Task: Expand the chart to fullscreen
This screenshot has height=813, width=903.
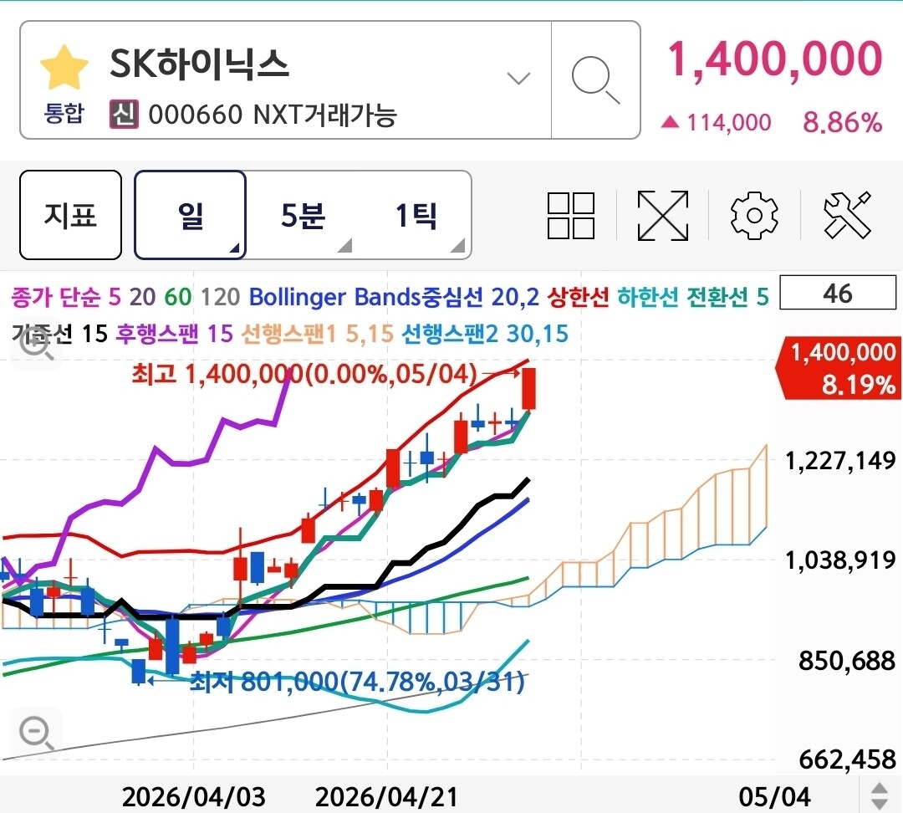Action: (663, 216)
